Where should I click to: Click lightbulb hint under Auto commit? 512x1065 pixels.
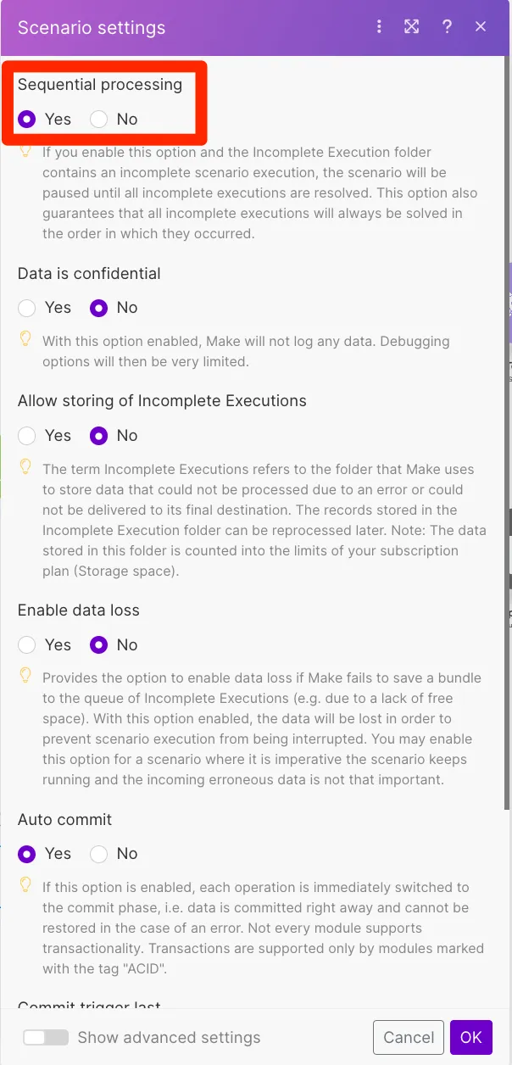pyautogui.click(x=25, y=885)
